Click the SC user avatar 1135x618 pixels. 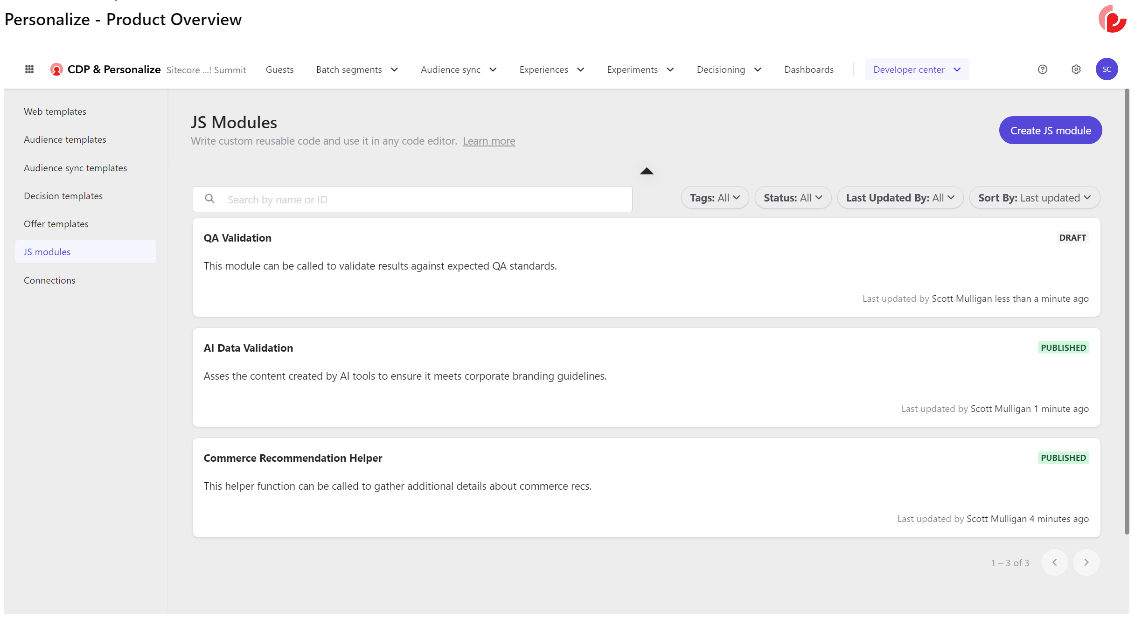coord(1106,69)
